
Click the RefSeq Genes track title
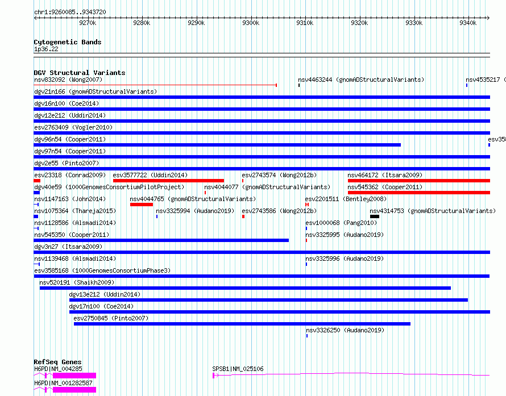coord(57,362)
